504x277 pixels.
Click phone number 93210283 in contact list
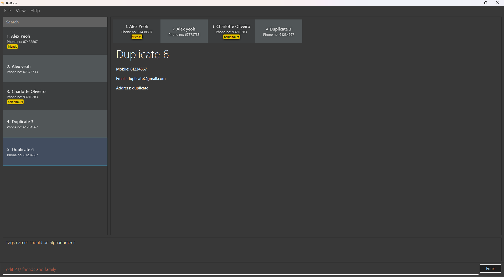tap(30, 97)
